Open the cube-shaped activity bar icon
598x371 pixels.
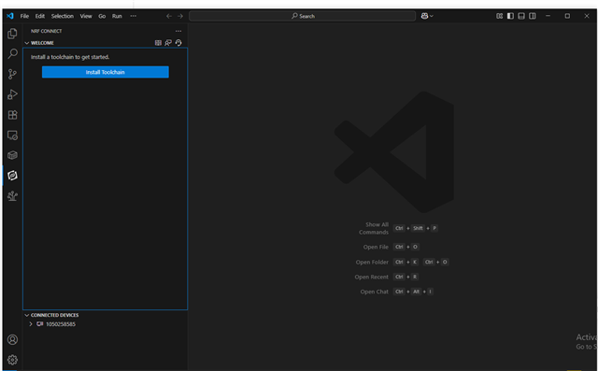(x=12, y=155)
